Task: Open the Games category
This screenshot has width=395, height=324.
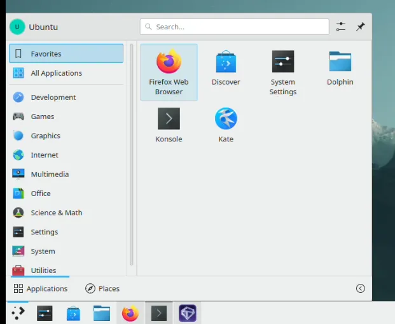Action: pos(66,116)
